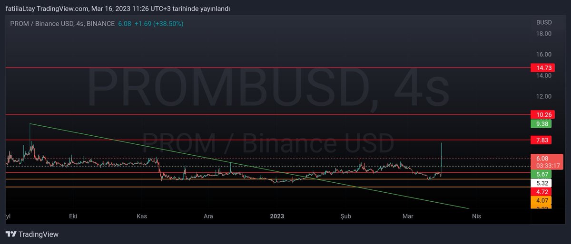Select the Mar month label on the time axis

(x=408, y=216)
